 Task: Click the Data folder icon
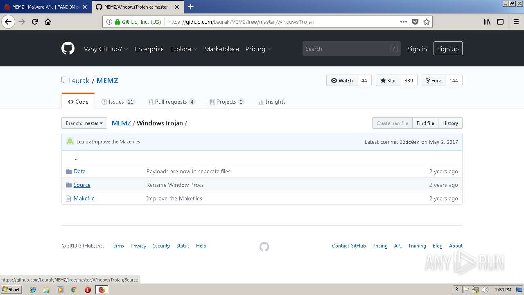[x=69, y=171]
